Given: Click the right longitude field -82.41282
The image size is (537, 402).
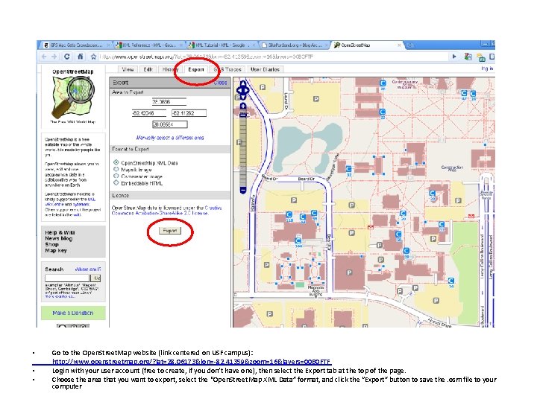Looking at the screenshot, I should click(189, 113).
